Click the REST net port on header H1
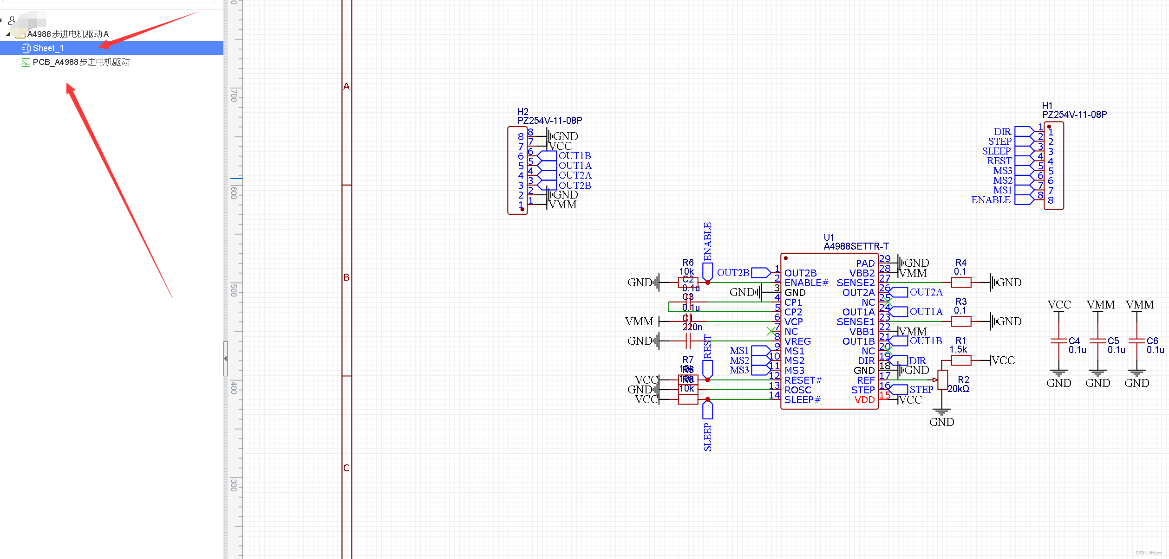This screenshot has width=1169, height=559. 1011,161
